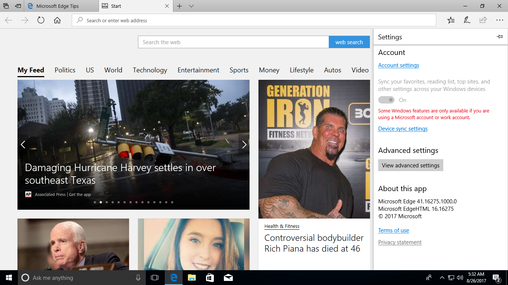Open the Privacy statement link
The height and width of the screenshot is (285, 508).
click(400, 242)
